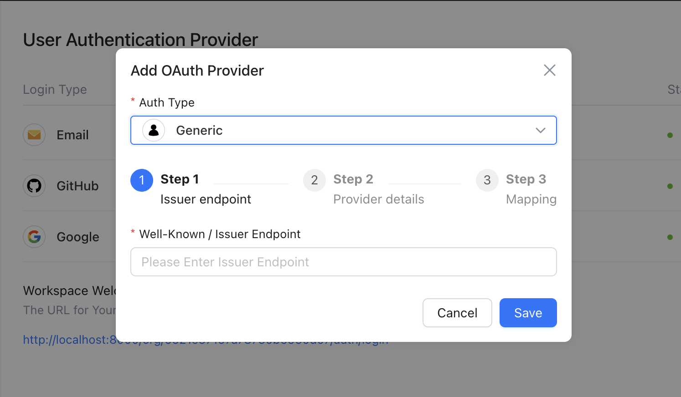Select Step 1 Issuer endpoint
The image size is (681, 397).
[206, 199]
